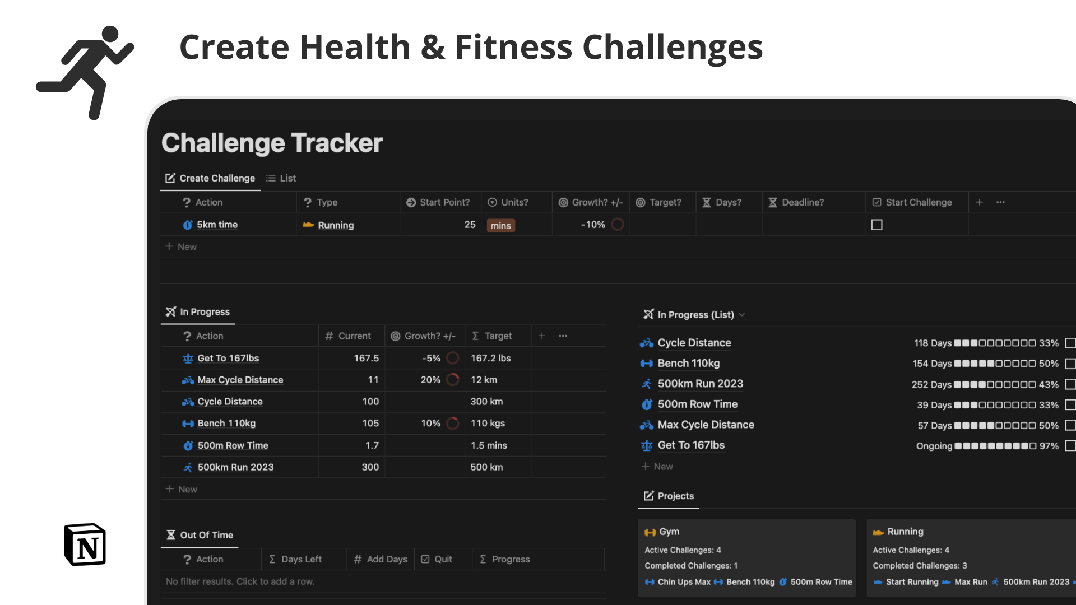
Task: Expand the In Progress (List) dropdown chevron
Action: (x=742, y=314)
